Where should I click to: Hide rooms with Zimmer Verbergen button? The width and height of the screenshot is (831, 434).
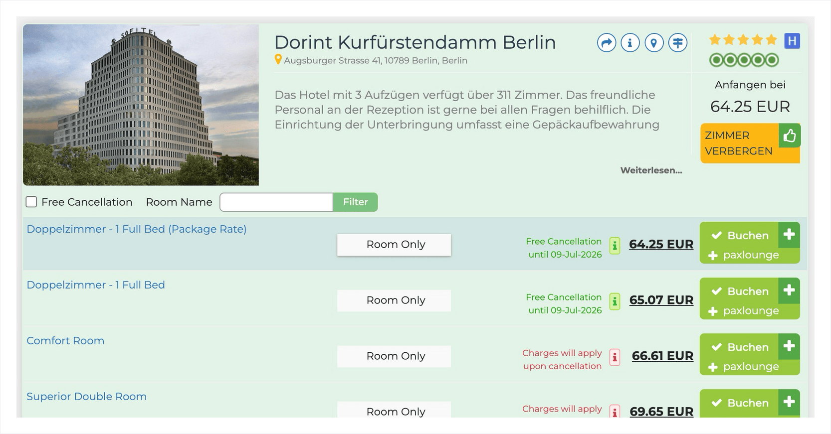740,144
